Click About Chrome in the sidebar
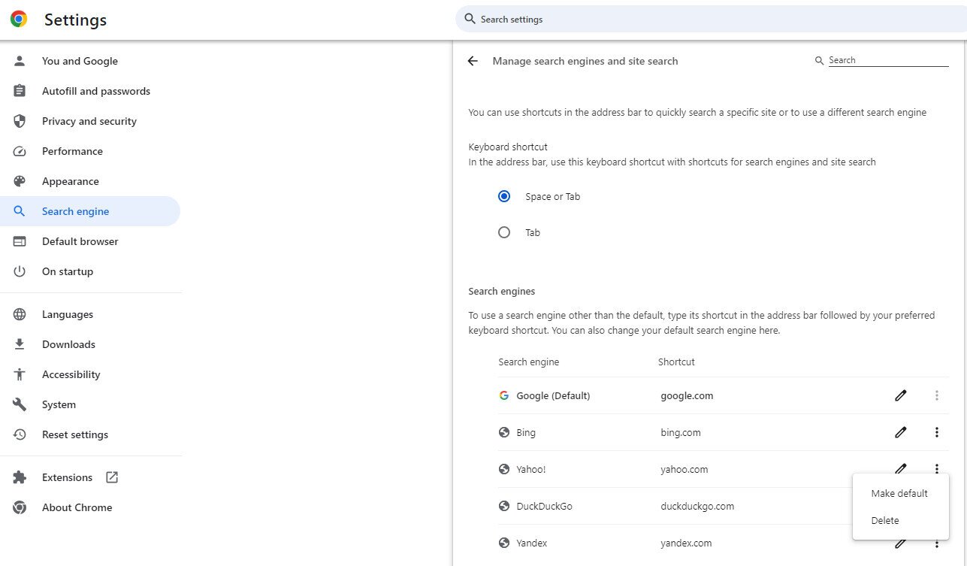The width and height of the screenshot is (967, 566). pyautogui.click(x=77, y=507)
